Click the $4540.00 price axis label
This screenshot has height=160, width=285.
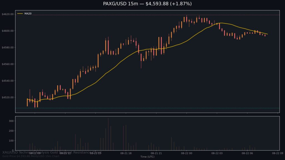pos(8,81)
